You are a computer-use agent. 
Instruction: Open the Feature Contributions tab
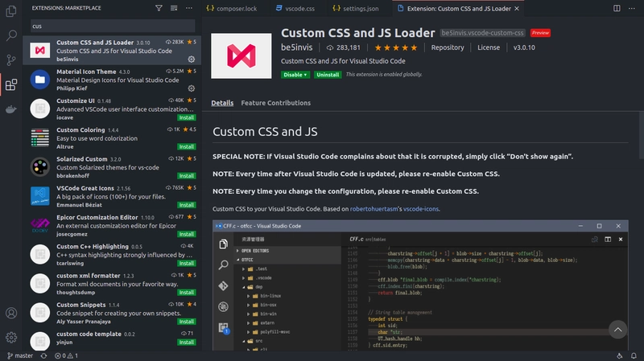tap(275, 103)
